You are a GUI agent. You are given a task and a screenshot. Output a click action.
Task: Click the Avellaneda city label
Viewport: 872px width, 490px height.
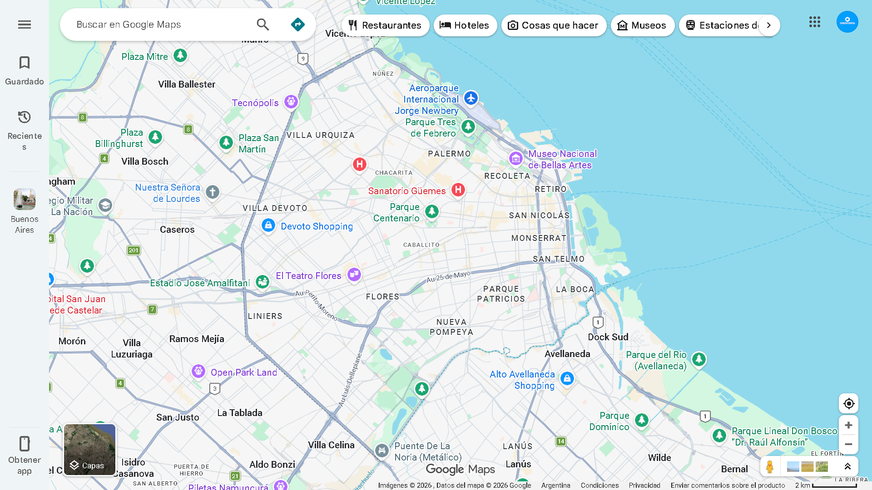point(567,354)
